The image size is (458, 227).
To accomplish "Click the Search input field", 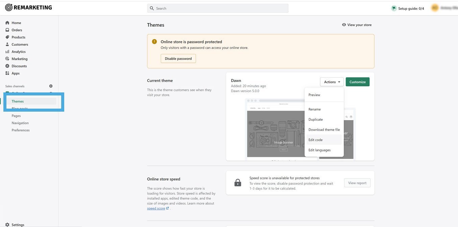I will [218, 8].
